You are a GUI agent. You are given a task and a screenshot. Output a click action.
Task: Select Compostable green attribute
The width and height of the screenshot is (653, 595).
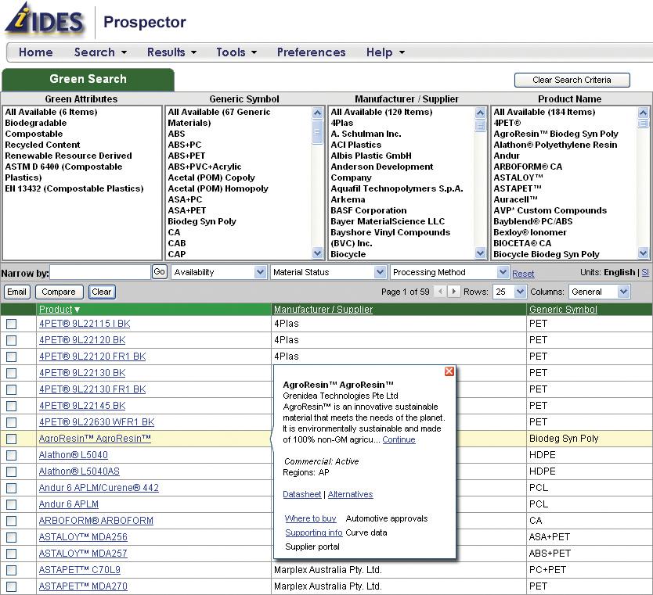[34, 134]
